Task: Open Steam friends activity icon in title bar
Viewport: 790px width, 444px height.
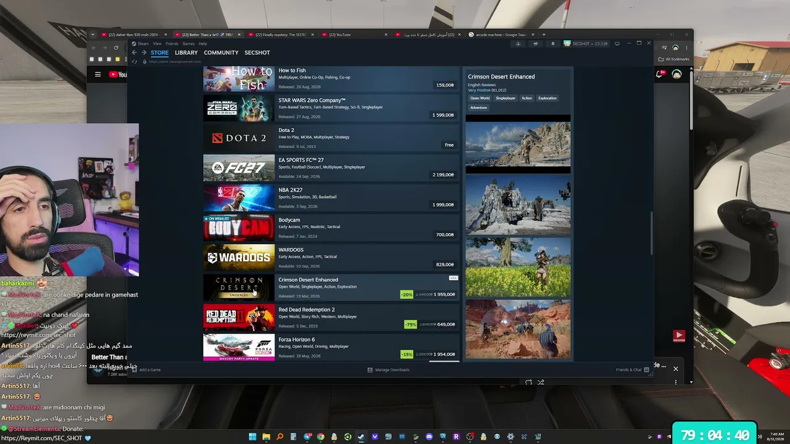Action: pos(518,43)
